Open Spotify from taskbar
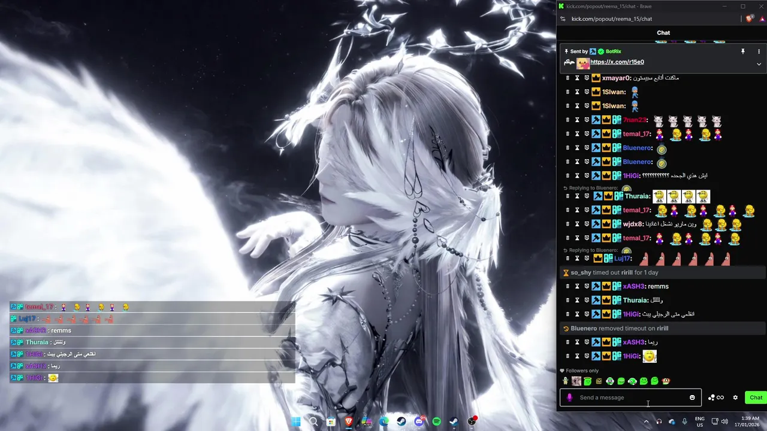Image resolution: width=767 pixels, height=431 pixels. click(x=437, y=421)
